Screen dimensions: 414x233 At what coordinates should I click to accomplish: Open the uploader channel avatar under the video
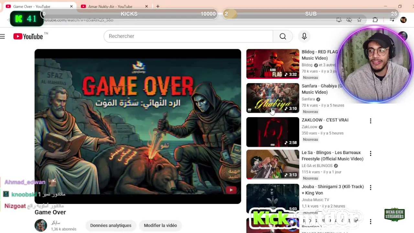41,226
